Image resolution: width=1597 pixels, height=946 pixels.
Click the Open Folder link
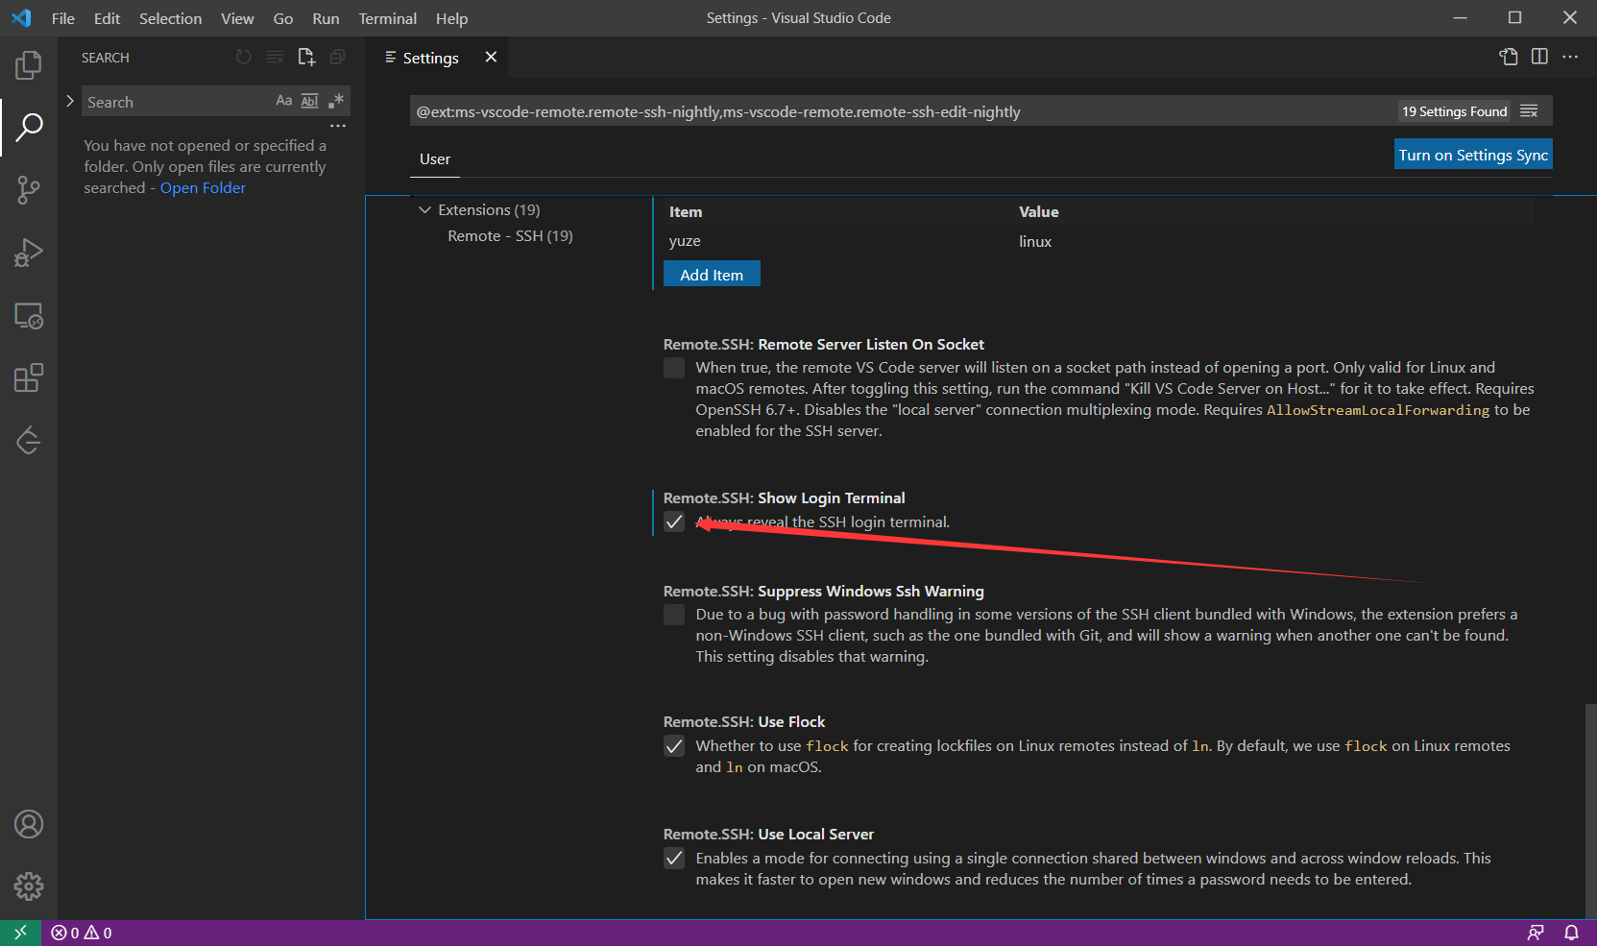pyautogui.click(x=203, y=188)
